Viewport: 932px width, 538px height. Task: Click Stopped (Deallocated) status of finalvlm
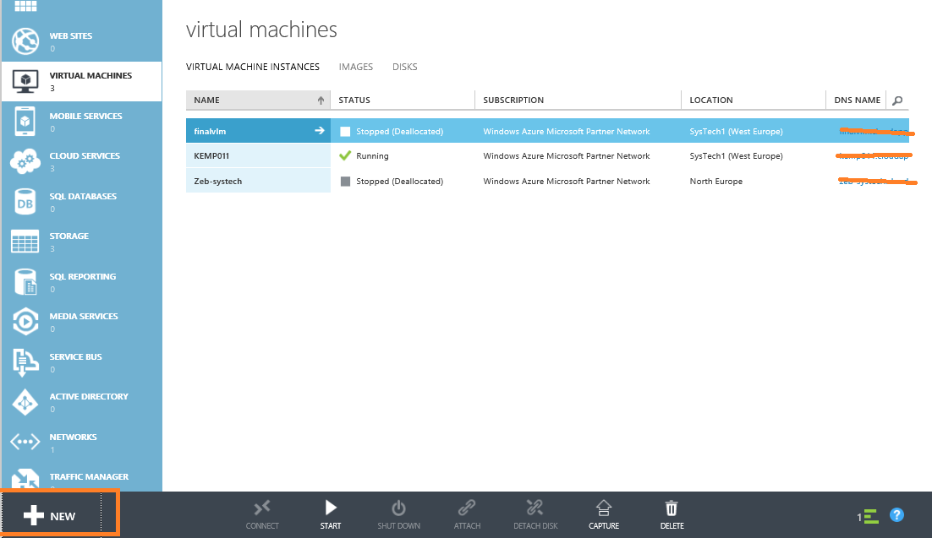399,131
